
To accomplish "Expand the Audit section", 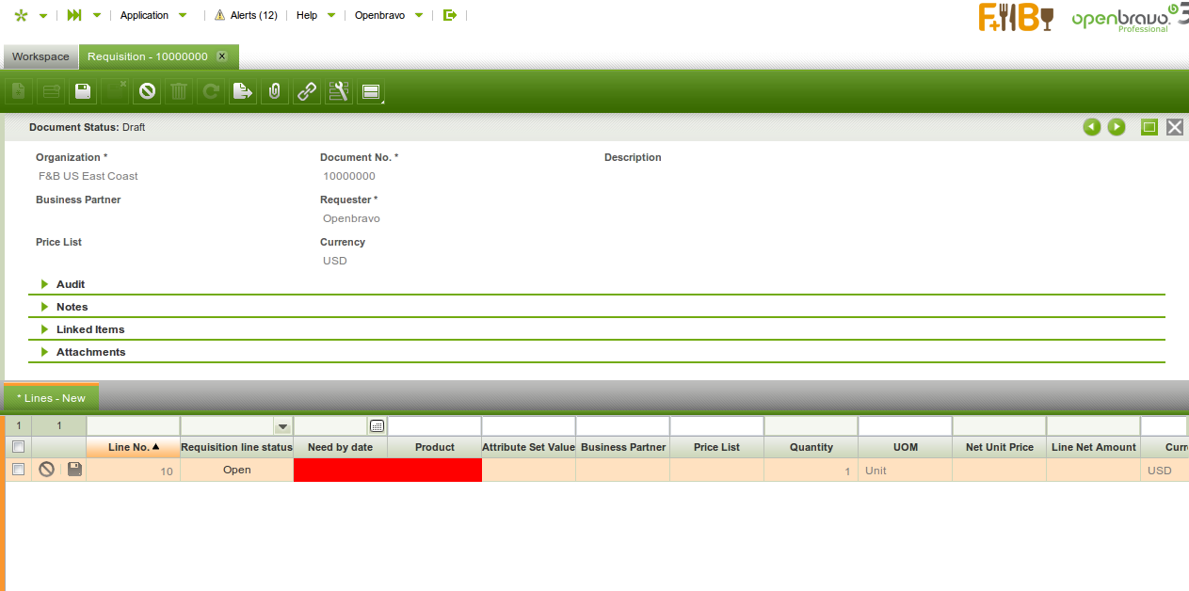I will coord(70,284).
